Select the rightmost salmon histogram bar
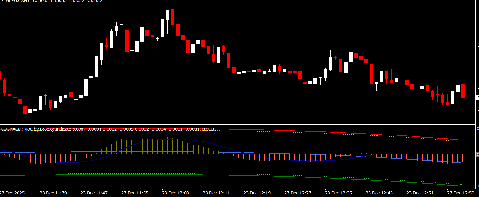This screenshot has width=479, height=197. [x=463, y=158]
